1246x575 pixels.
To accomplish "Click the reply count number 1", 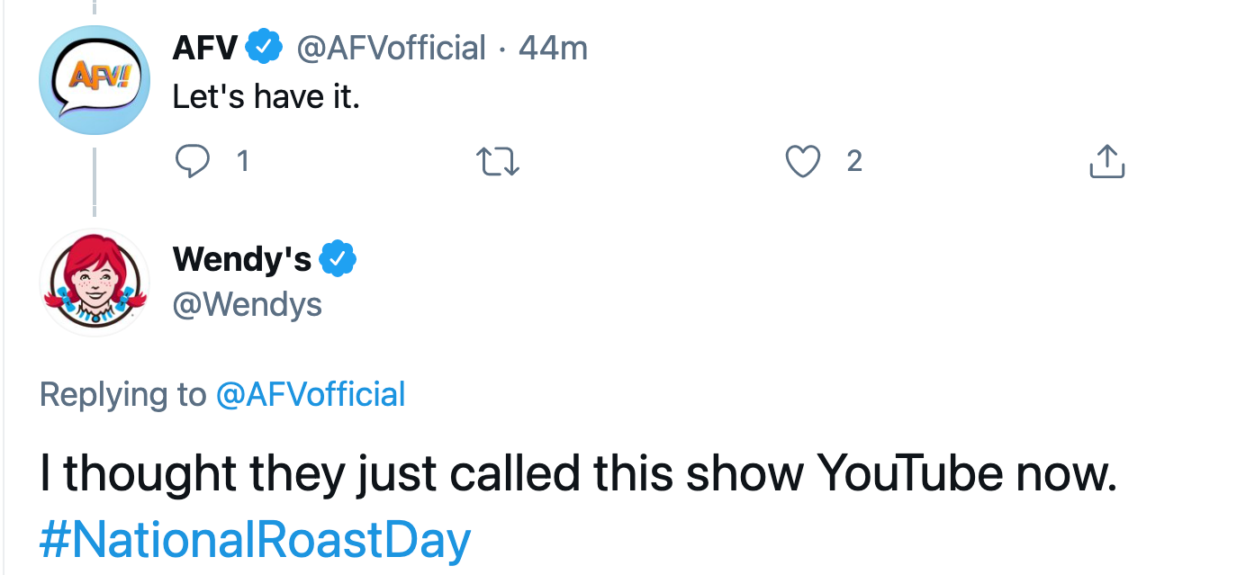I will click(x=242, y=162).
